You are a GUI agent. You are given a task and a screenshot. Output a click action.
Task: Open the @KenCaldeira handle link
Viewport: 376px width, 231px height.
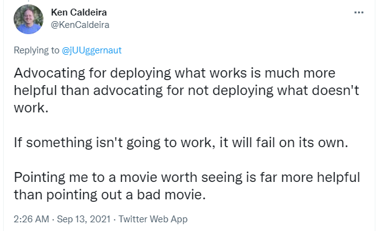(x=80, y=25)
